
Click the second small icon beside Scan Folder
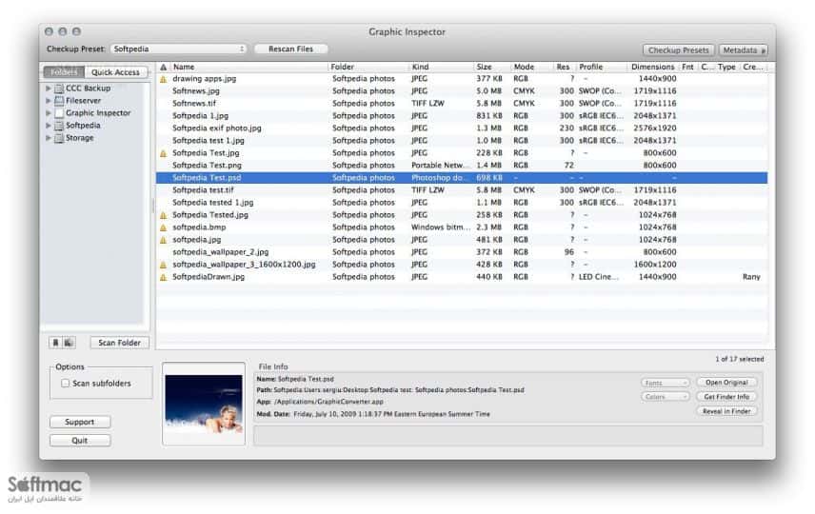pyautogui.click(x=69, y=343)
